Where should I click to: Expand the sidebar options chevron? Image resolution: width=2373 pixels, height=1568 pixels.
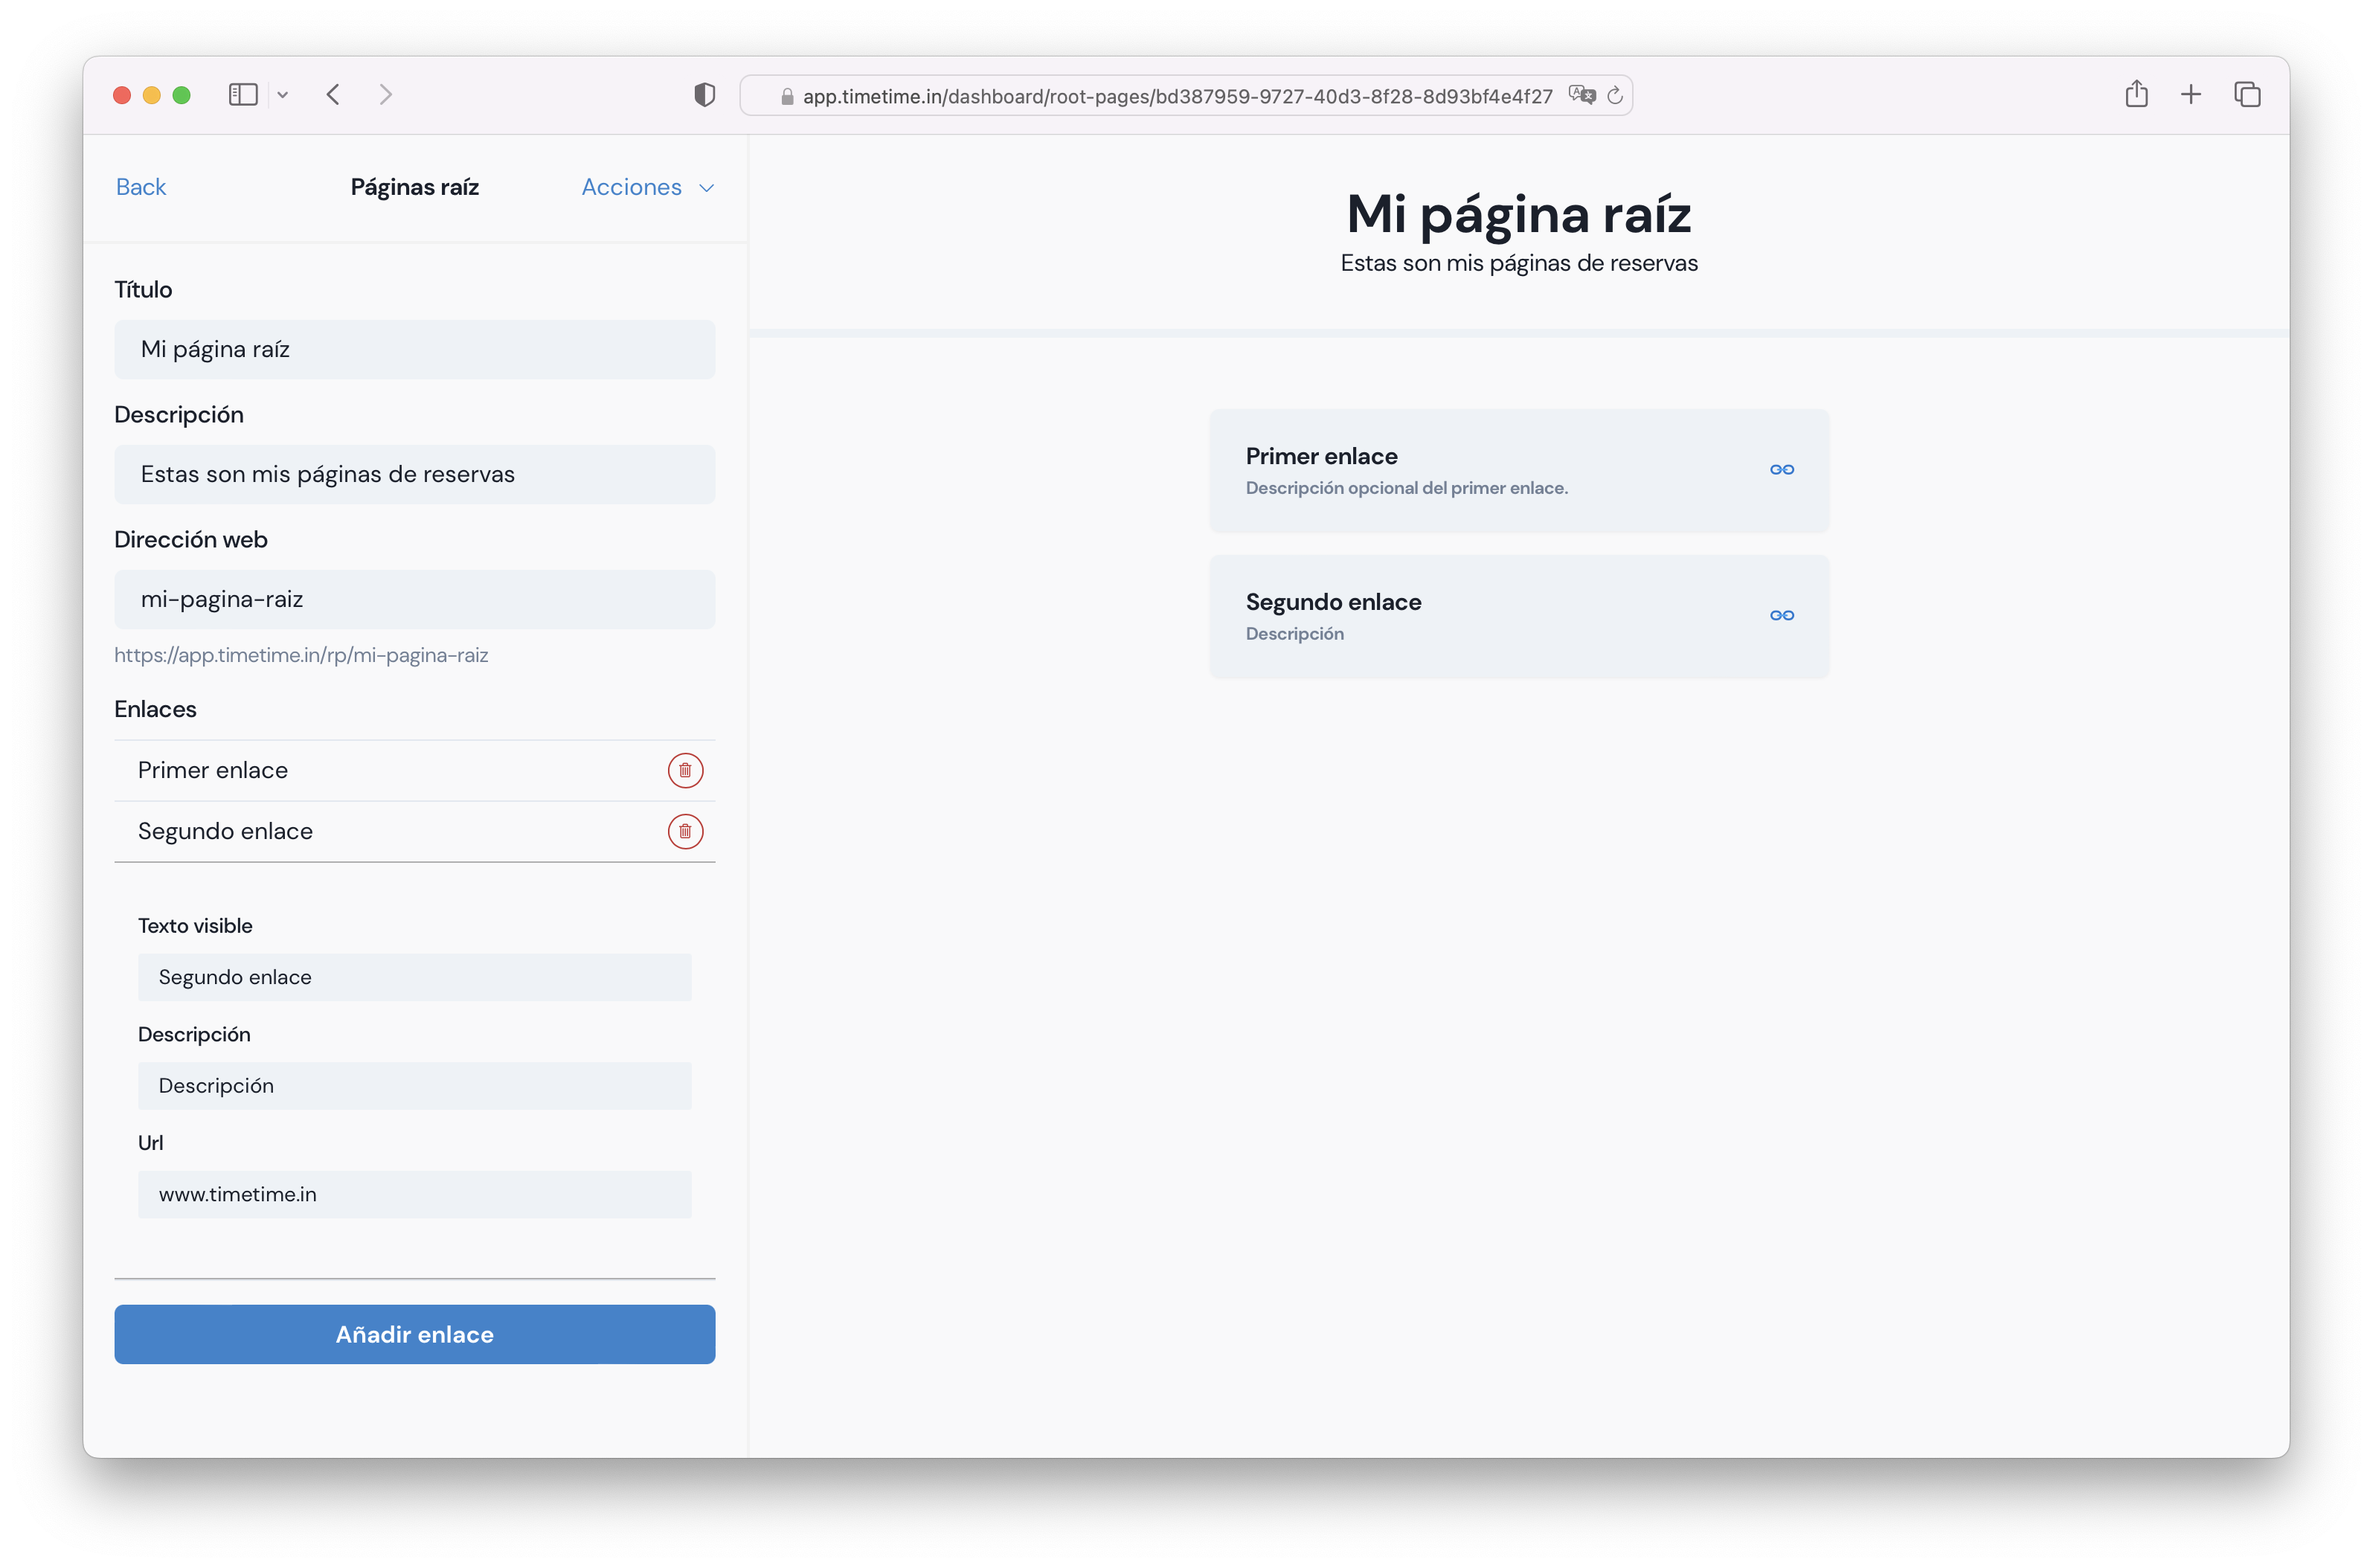pyautogui.click(x=283, y=95)
